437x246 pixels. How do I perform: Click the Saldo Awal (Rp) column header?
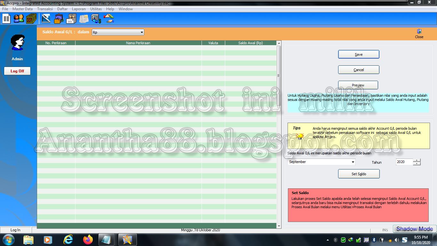(250, 43)
